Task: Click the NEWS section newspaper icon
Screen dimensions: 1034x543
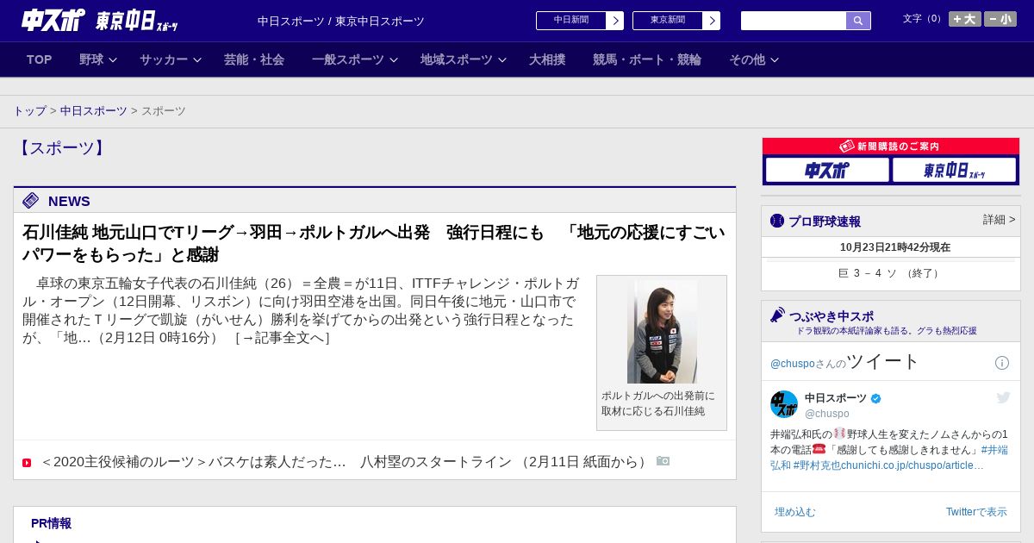Action: 31,201
